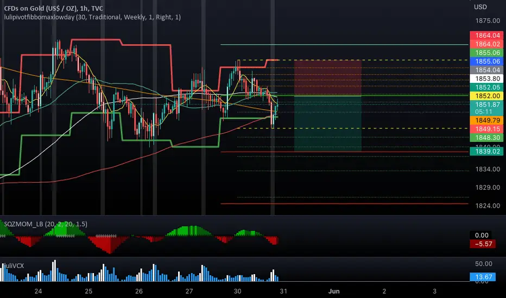Screen dimensions: 506x298
Task: Click the SQZMOM -5.57 value label
Action: (483, 244)
